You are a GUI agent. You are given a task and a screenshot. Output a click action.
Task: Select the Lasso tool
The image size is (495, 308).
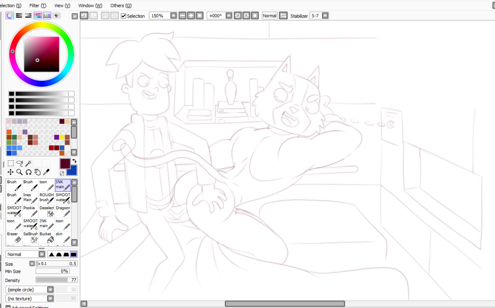click(20, 163)
